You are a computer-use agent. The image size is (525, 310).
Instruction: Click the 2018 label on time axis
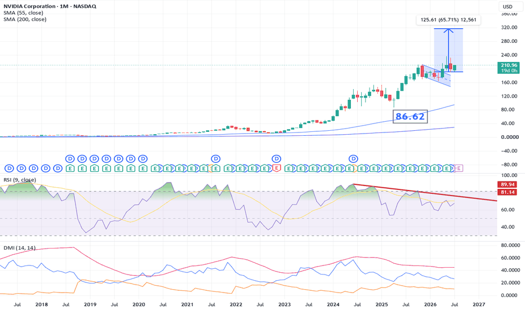coord(42,304)
